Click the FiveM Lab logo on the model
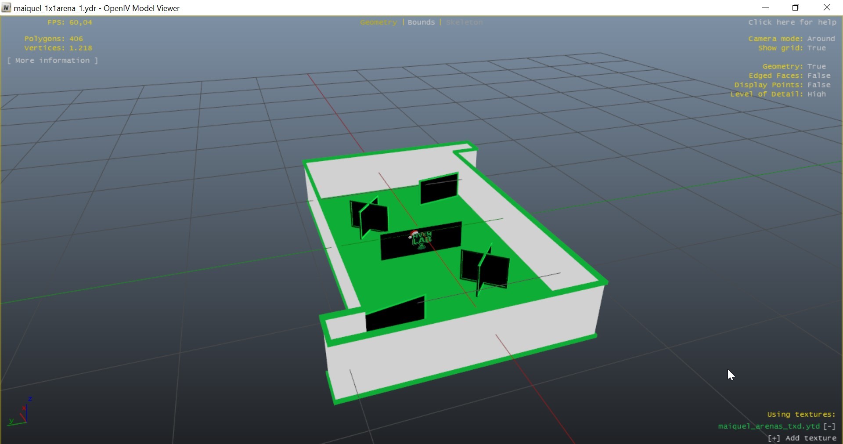 click(421, 240)
